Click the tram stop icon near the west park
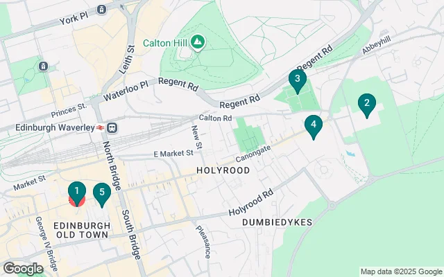 43,66
